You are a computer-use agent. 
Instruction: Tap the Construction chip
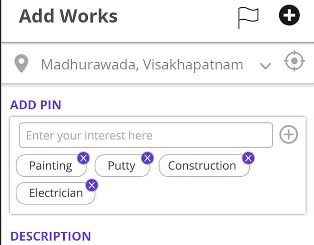pos(202,166)
